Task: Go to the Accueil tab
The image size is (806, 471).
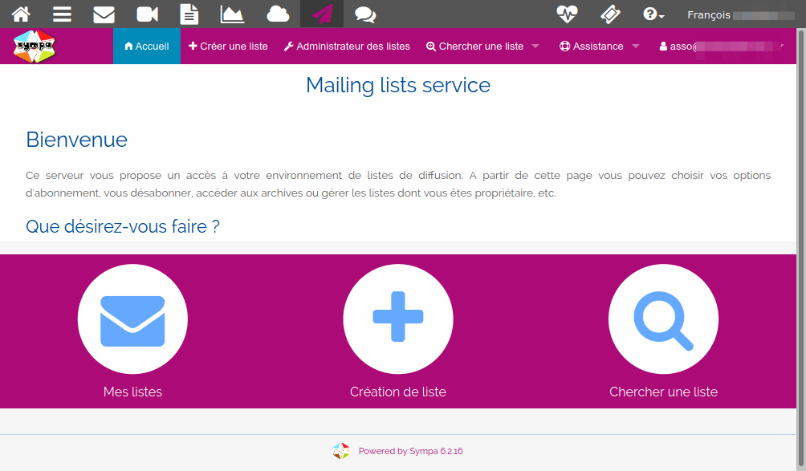Action: pyautogui.click(x=147, y=47)
